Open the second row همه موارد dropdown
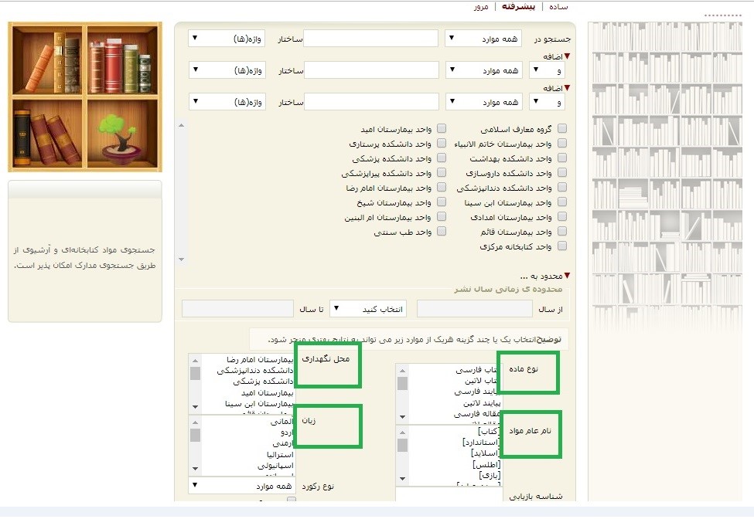Screen dimensions: 754x519 (x=484, y=70)
